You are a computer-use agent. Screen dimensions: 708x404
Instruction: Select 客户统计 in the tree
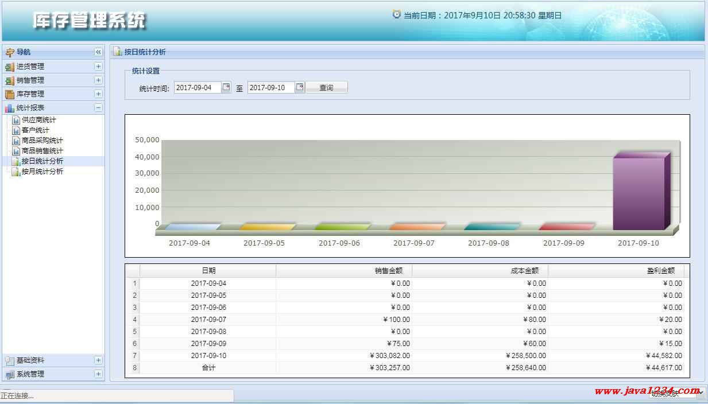[x=35, y=130]
